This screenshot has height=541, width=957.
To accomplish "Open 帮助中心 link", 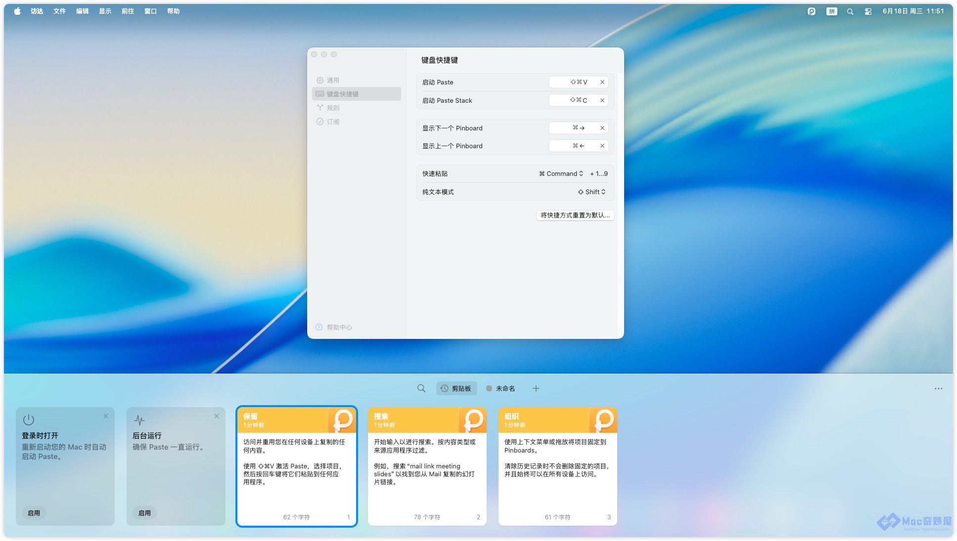I will coord(334,327).
